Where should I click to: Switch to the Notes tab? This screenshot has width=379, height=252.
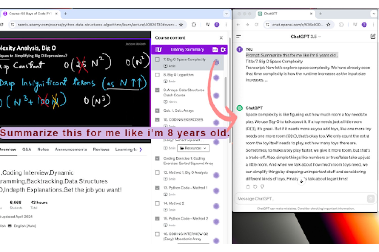[43, 149]
